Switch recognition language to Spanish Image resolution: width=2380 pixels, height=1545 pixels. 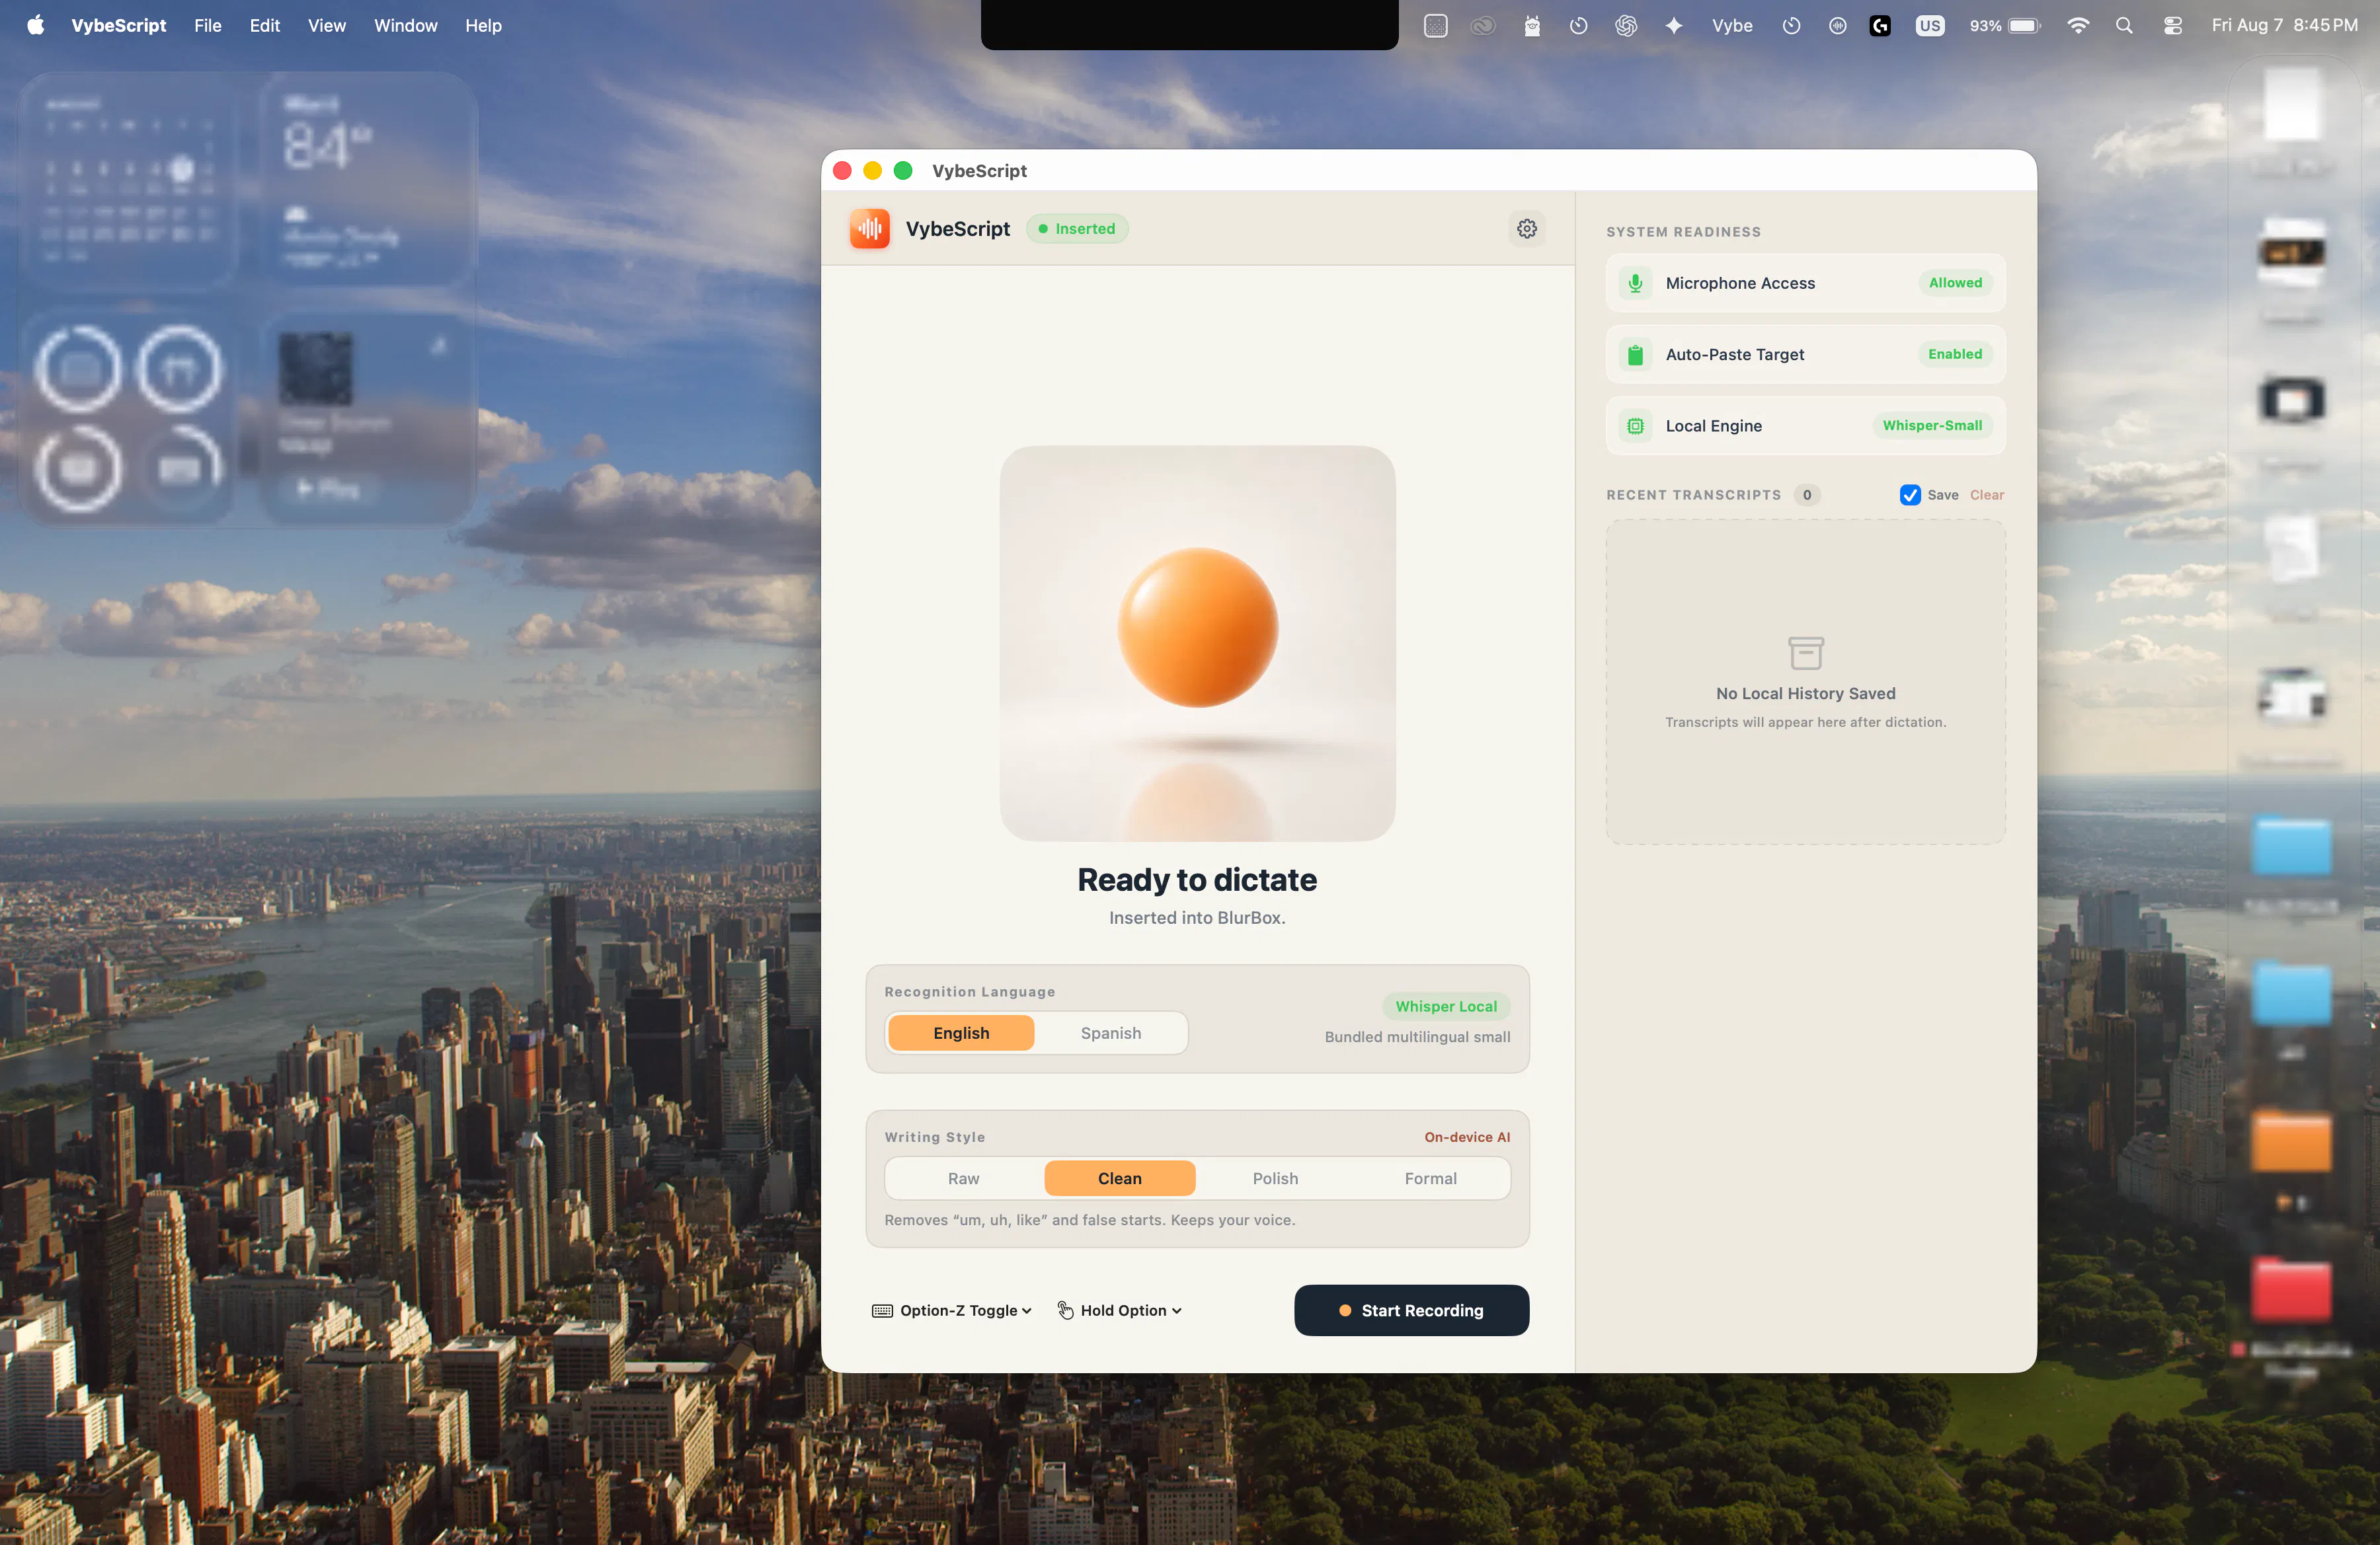1110,1034
